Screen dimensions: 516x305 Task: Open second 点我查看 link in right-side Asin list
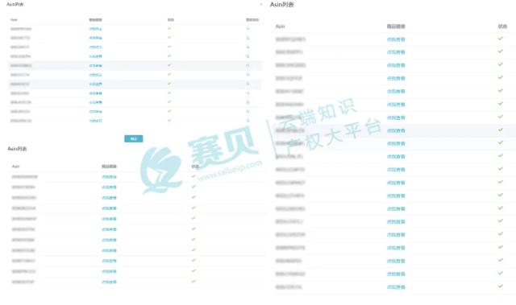pos(396,52)
